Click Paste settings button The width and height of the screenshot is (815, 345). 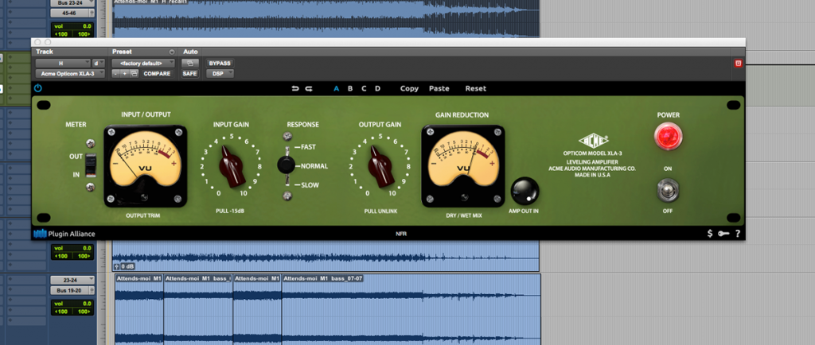pyautogui.click(x=439, y=89)
